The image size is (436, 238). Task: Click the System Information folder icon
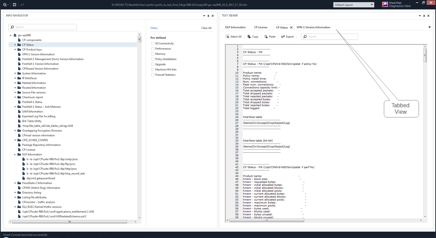19,73
